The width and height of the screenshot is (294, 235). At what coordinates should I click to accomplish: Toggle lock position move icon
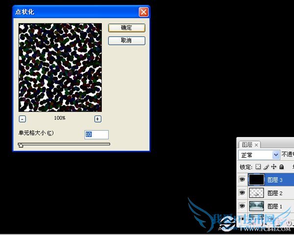[x=274, y=166]
